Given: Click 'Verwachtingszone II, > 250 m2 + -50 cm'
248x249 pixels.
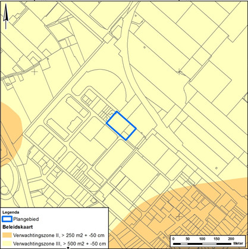Looking at the screenshot, I should point(59,235).
